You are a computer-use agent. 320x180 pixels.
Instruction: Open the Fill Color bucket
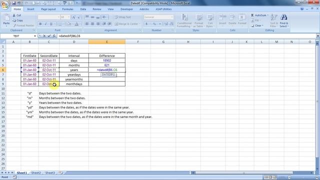(69, 24)
